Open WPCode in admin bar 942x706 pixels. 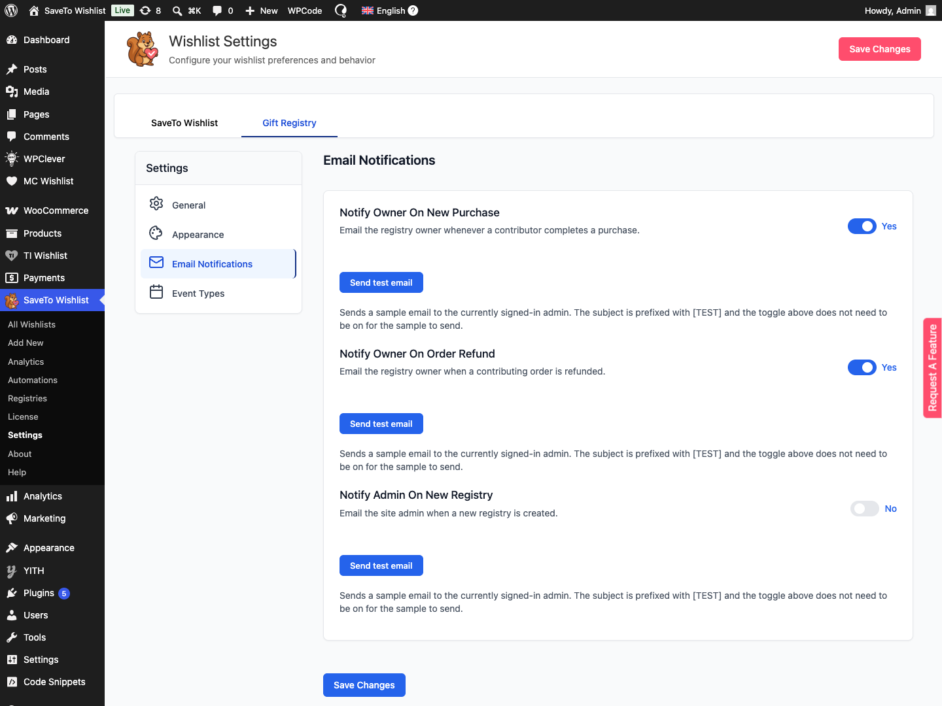[305, 10]
